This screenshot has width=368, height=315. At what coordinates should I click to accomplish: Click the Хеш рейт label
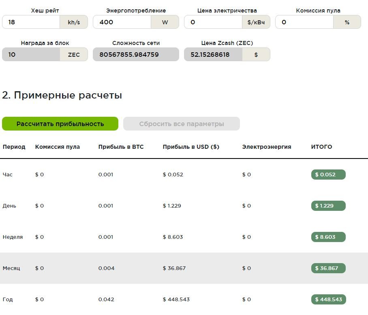[x=45, y=11]
